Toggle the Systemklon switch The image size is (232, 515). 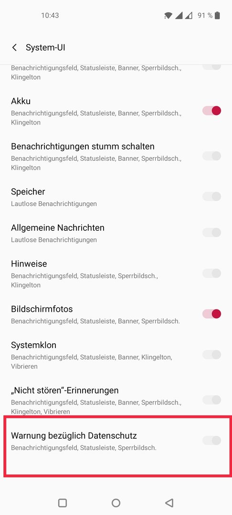coord(211,355)
